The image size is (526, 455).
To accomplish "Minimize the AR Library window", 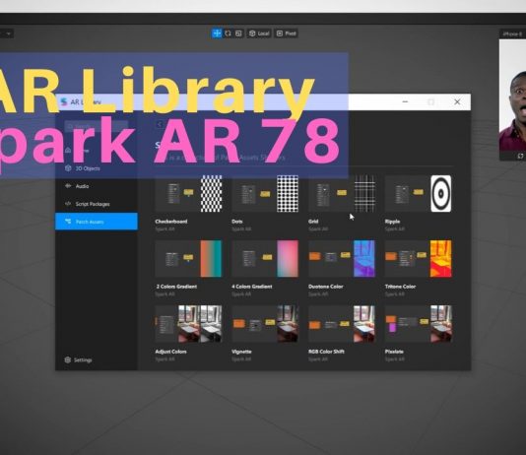I will click(405, 101).
